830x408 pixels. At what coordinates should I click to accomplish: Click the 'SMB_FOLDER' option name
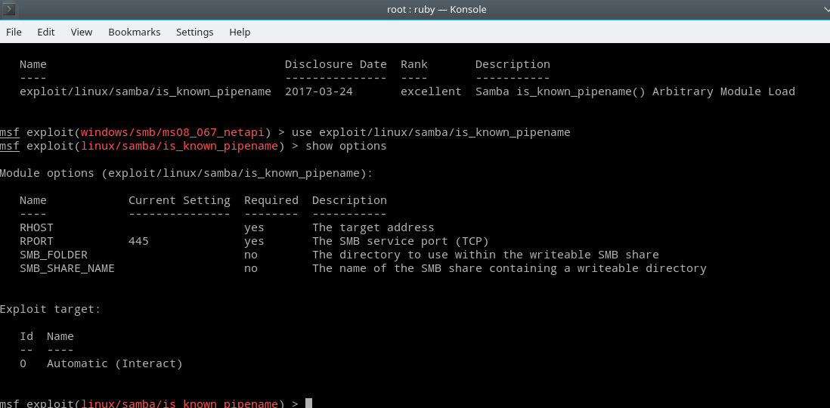pyautogui.click(x=54, y=255)
